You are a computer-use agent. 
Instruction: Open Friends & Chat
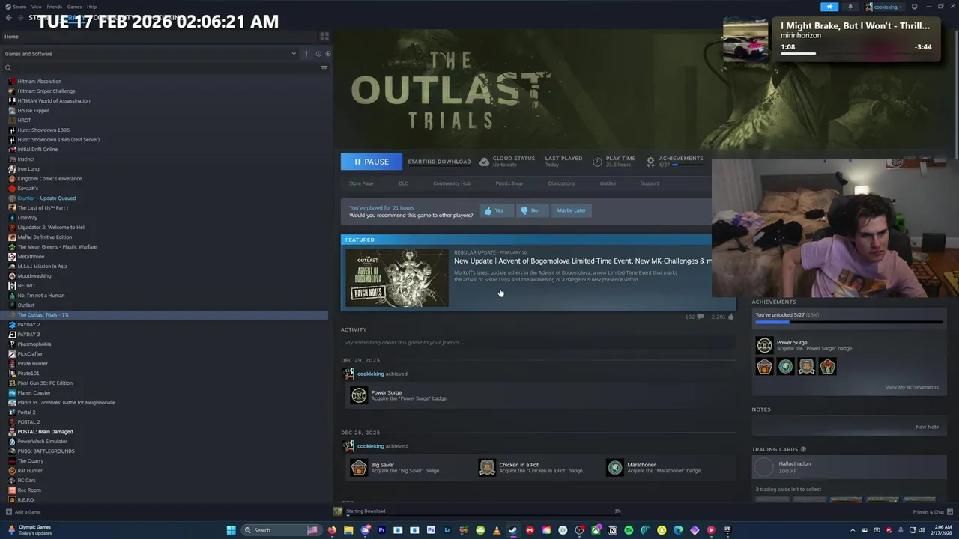933,512
